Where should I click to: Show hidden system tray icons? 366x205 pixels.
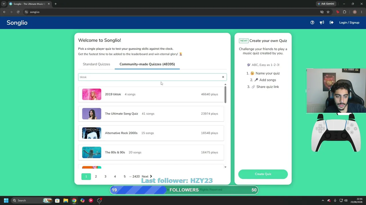pos(323,200)
